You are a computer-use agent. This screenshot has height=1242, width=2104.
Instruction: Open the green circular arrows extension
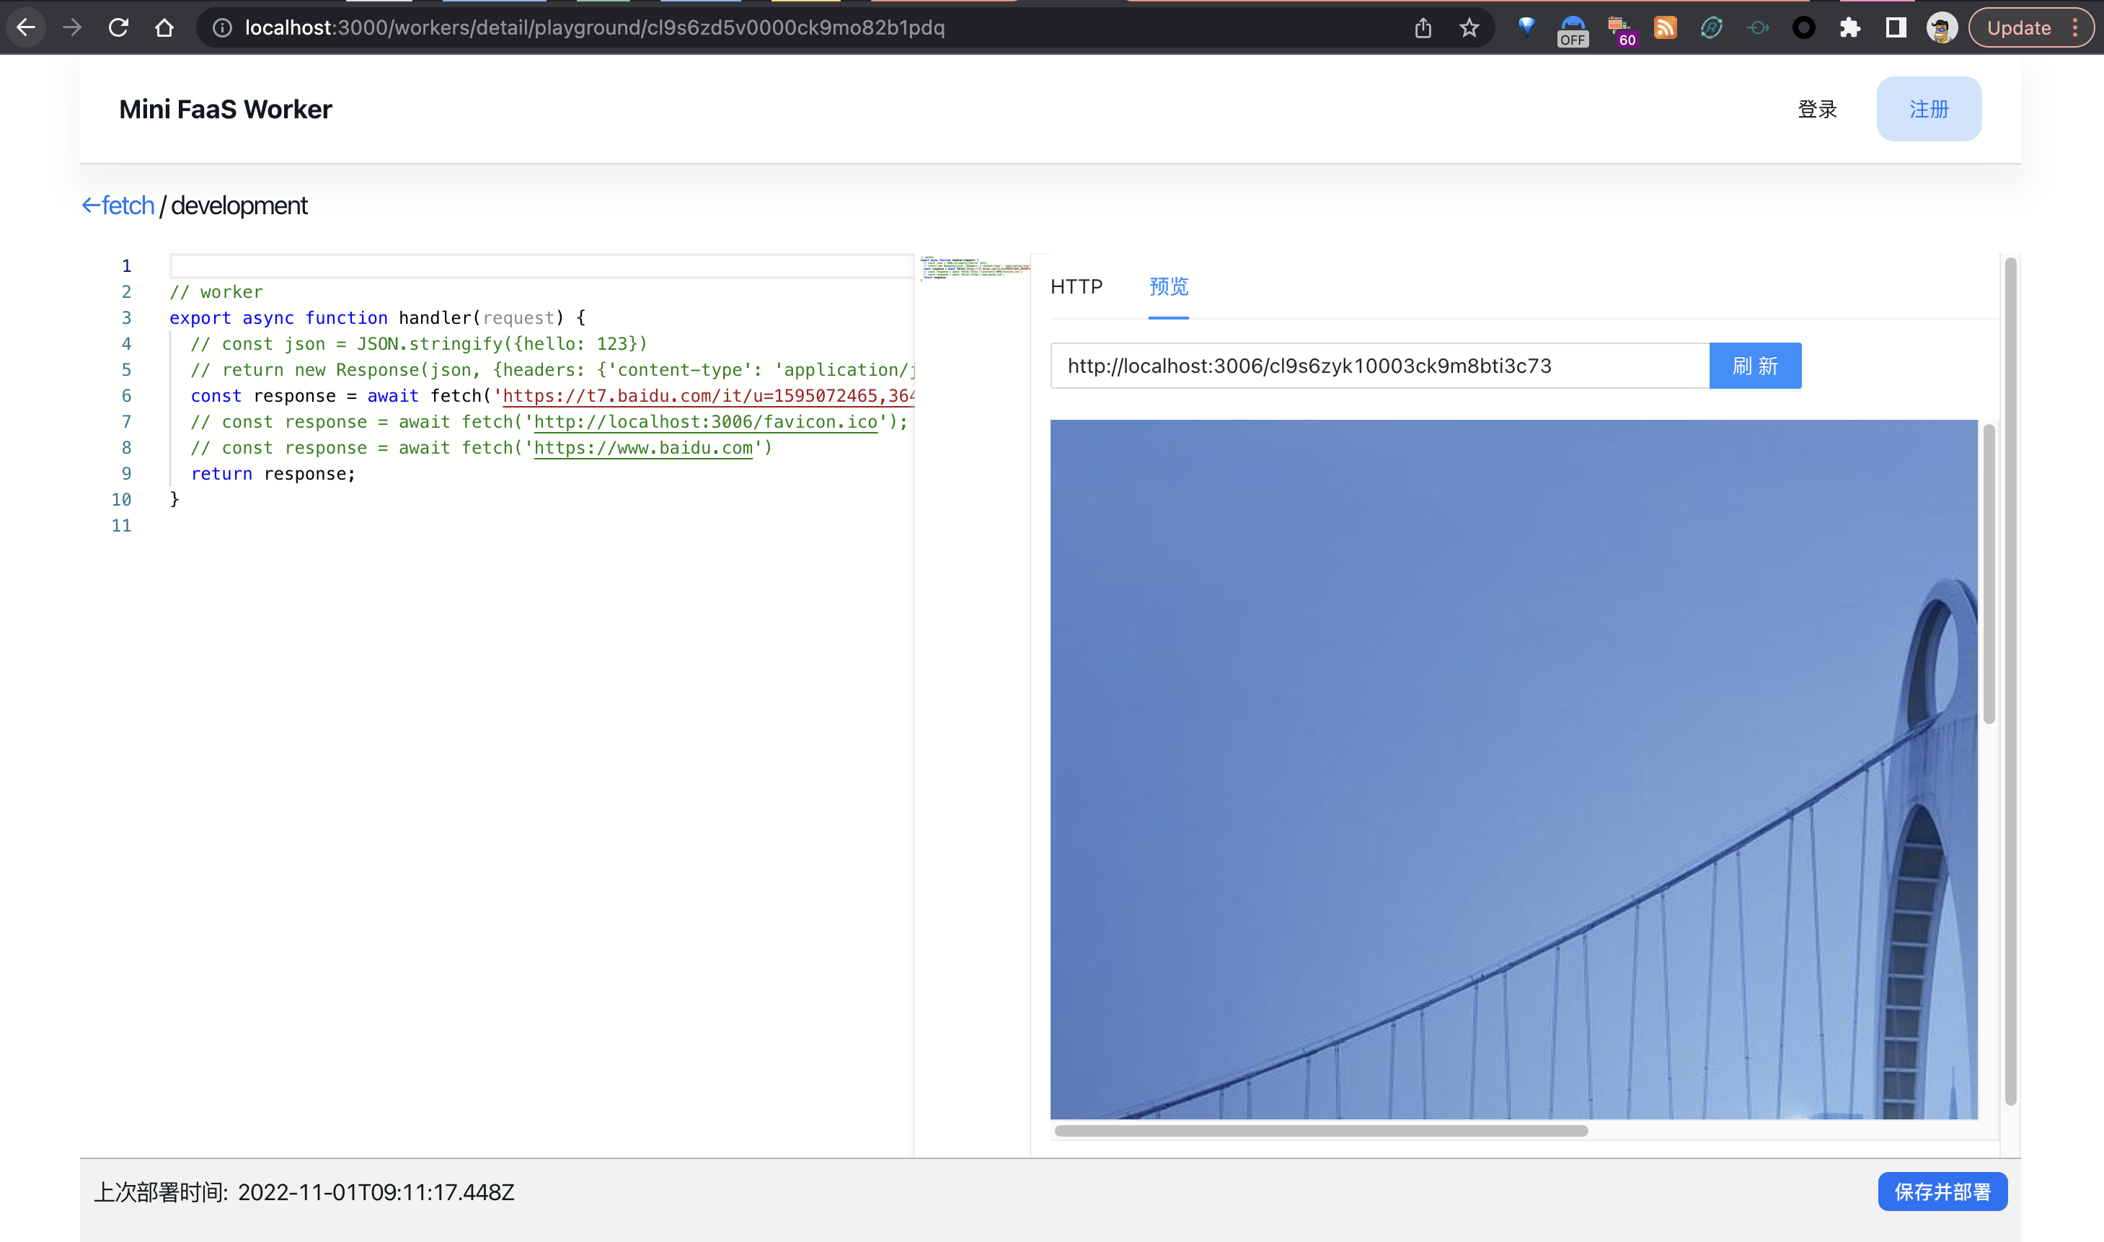(x=1712, y=27)
